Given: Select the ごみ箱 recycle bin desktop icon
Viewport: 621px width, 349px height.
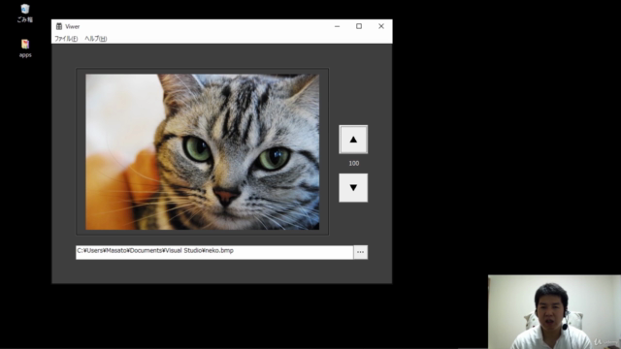Looking at the screenshot, I should coord(25,13).
